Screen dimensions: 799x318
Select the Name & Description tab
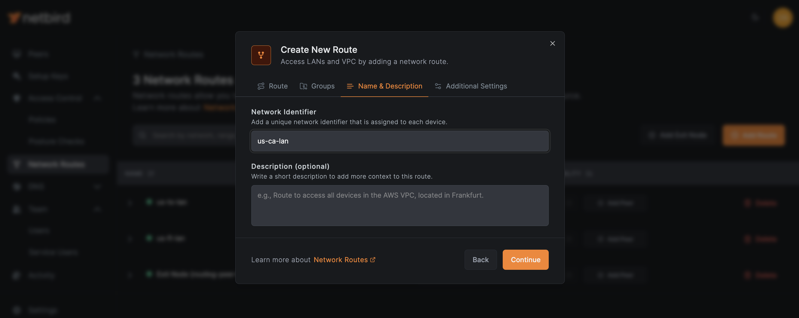(384, 86)
